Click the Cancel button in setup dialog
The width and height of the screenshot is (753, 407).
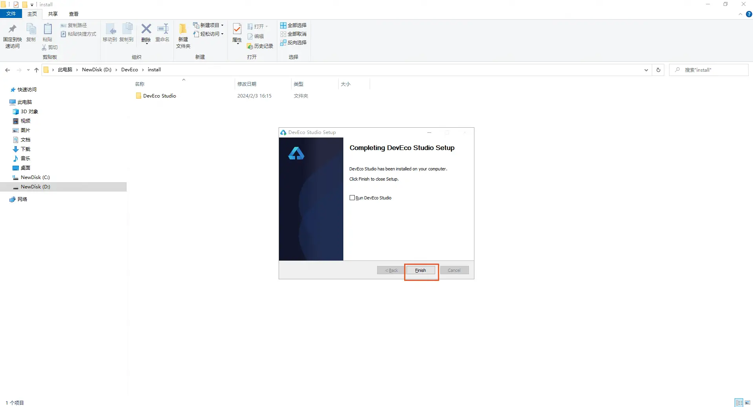pyautogui.click(x=454, y=270)
